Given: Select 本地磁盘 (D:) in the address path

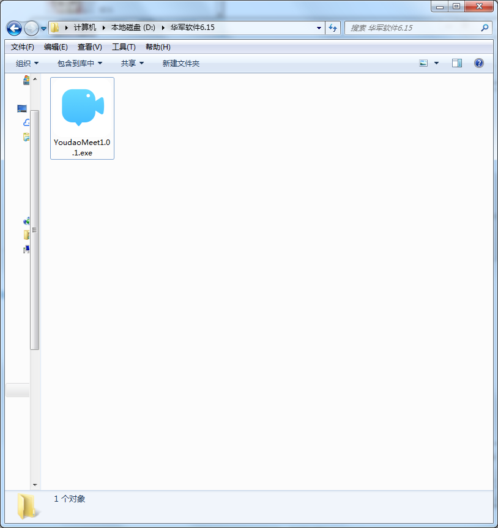Looking at the screenshot, I should click(133, 28).
